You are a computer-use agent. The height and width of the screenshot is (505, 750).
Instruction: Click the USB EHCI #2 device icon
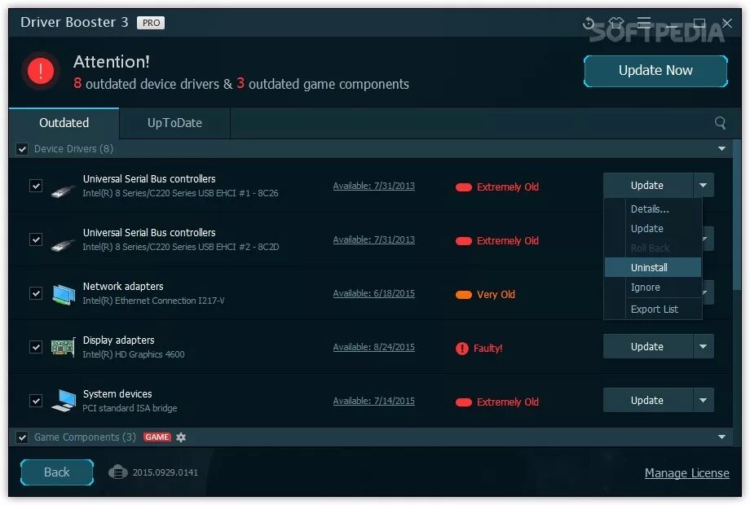point(63,245)
